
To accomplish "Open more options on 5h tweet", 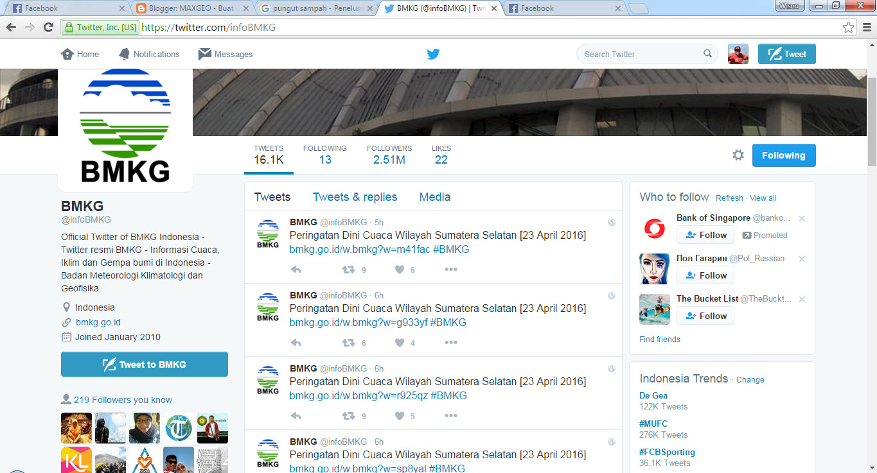I will point(451,270).
